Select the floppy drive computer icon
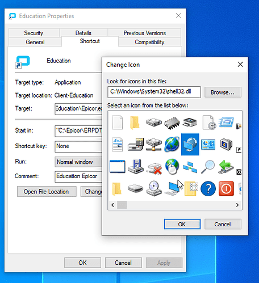The width and height of the screenshot is (259, 283). 135,144
